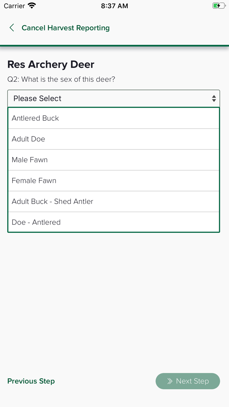Click the Wi-Fi status icon

pyautogui.click(x=32, y=6)
